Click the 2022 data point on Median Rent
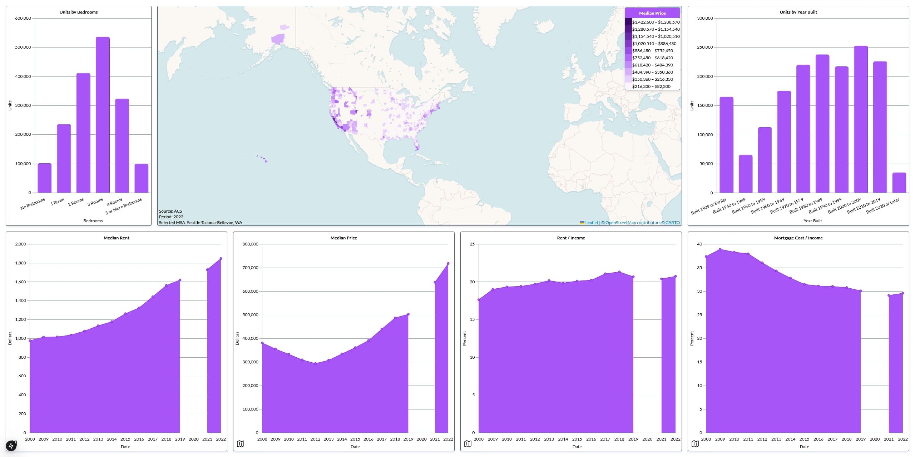 221,258
